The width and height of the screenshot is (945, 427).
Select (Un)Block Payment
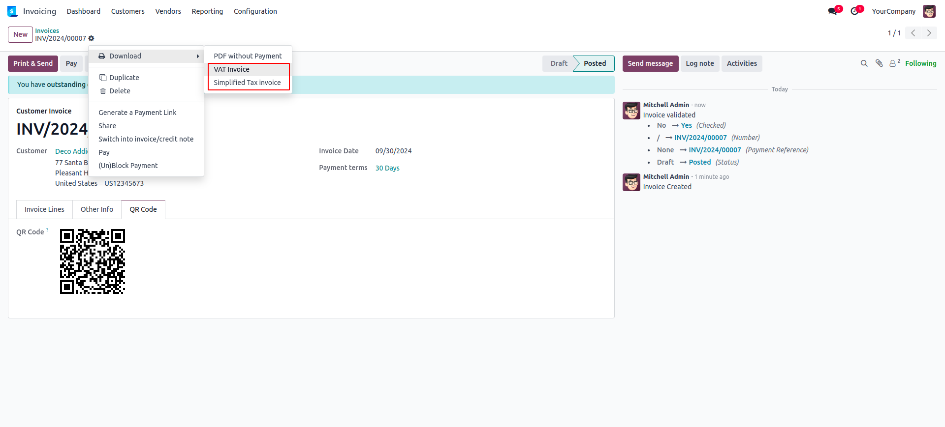tap(146, 166)
